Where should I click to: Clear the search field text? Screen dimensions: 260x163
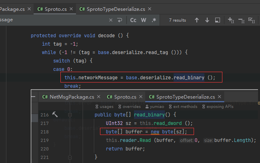coord(111,20)
